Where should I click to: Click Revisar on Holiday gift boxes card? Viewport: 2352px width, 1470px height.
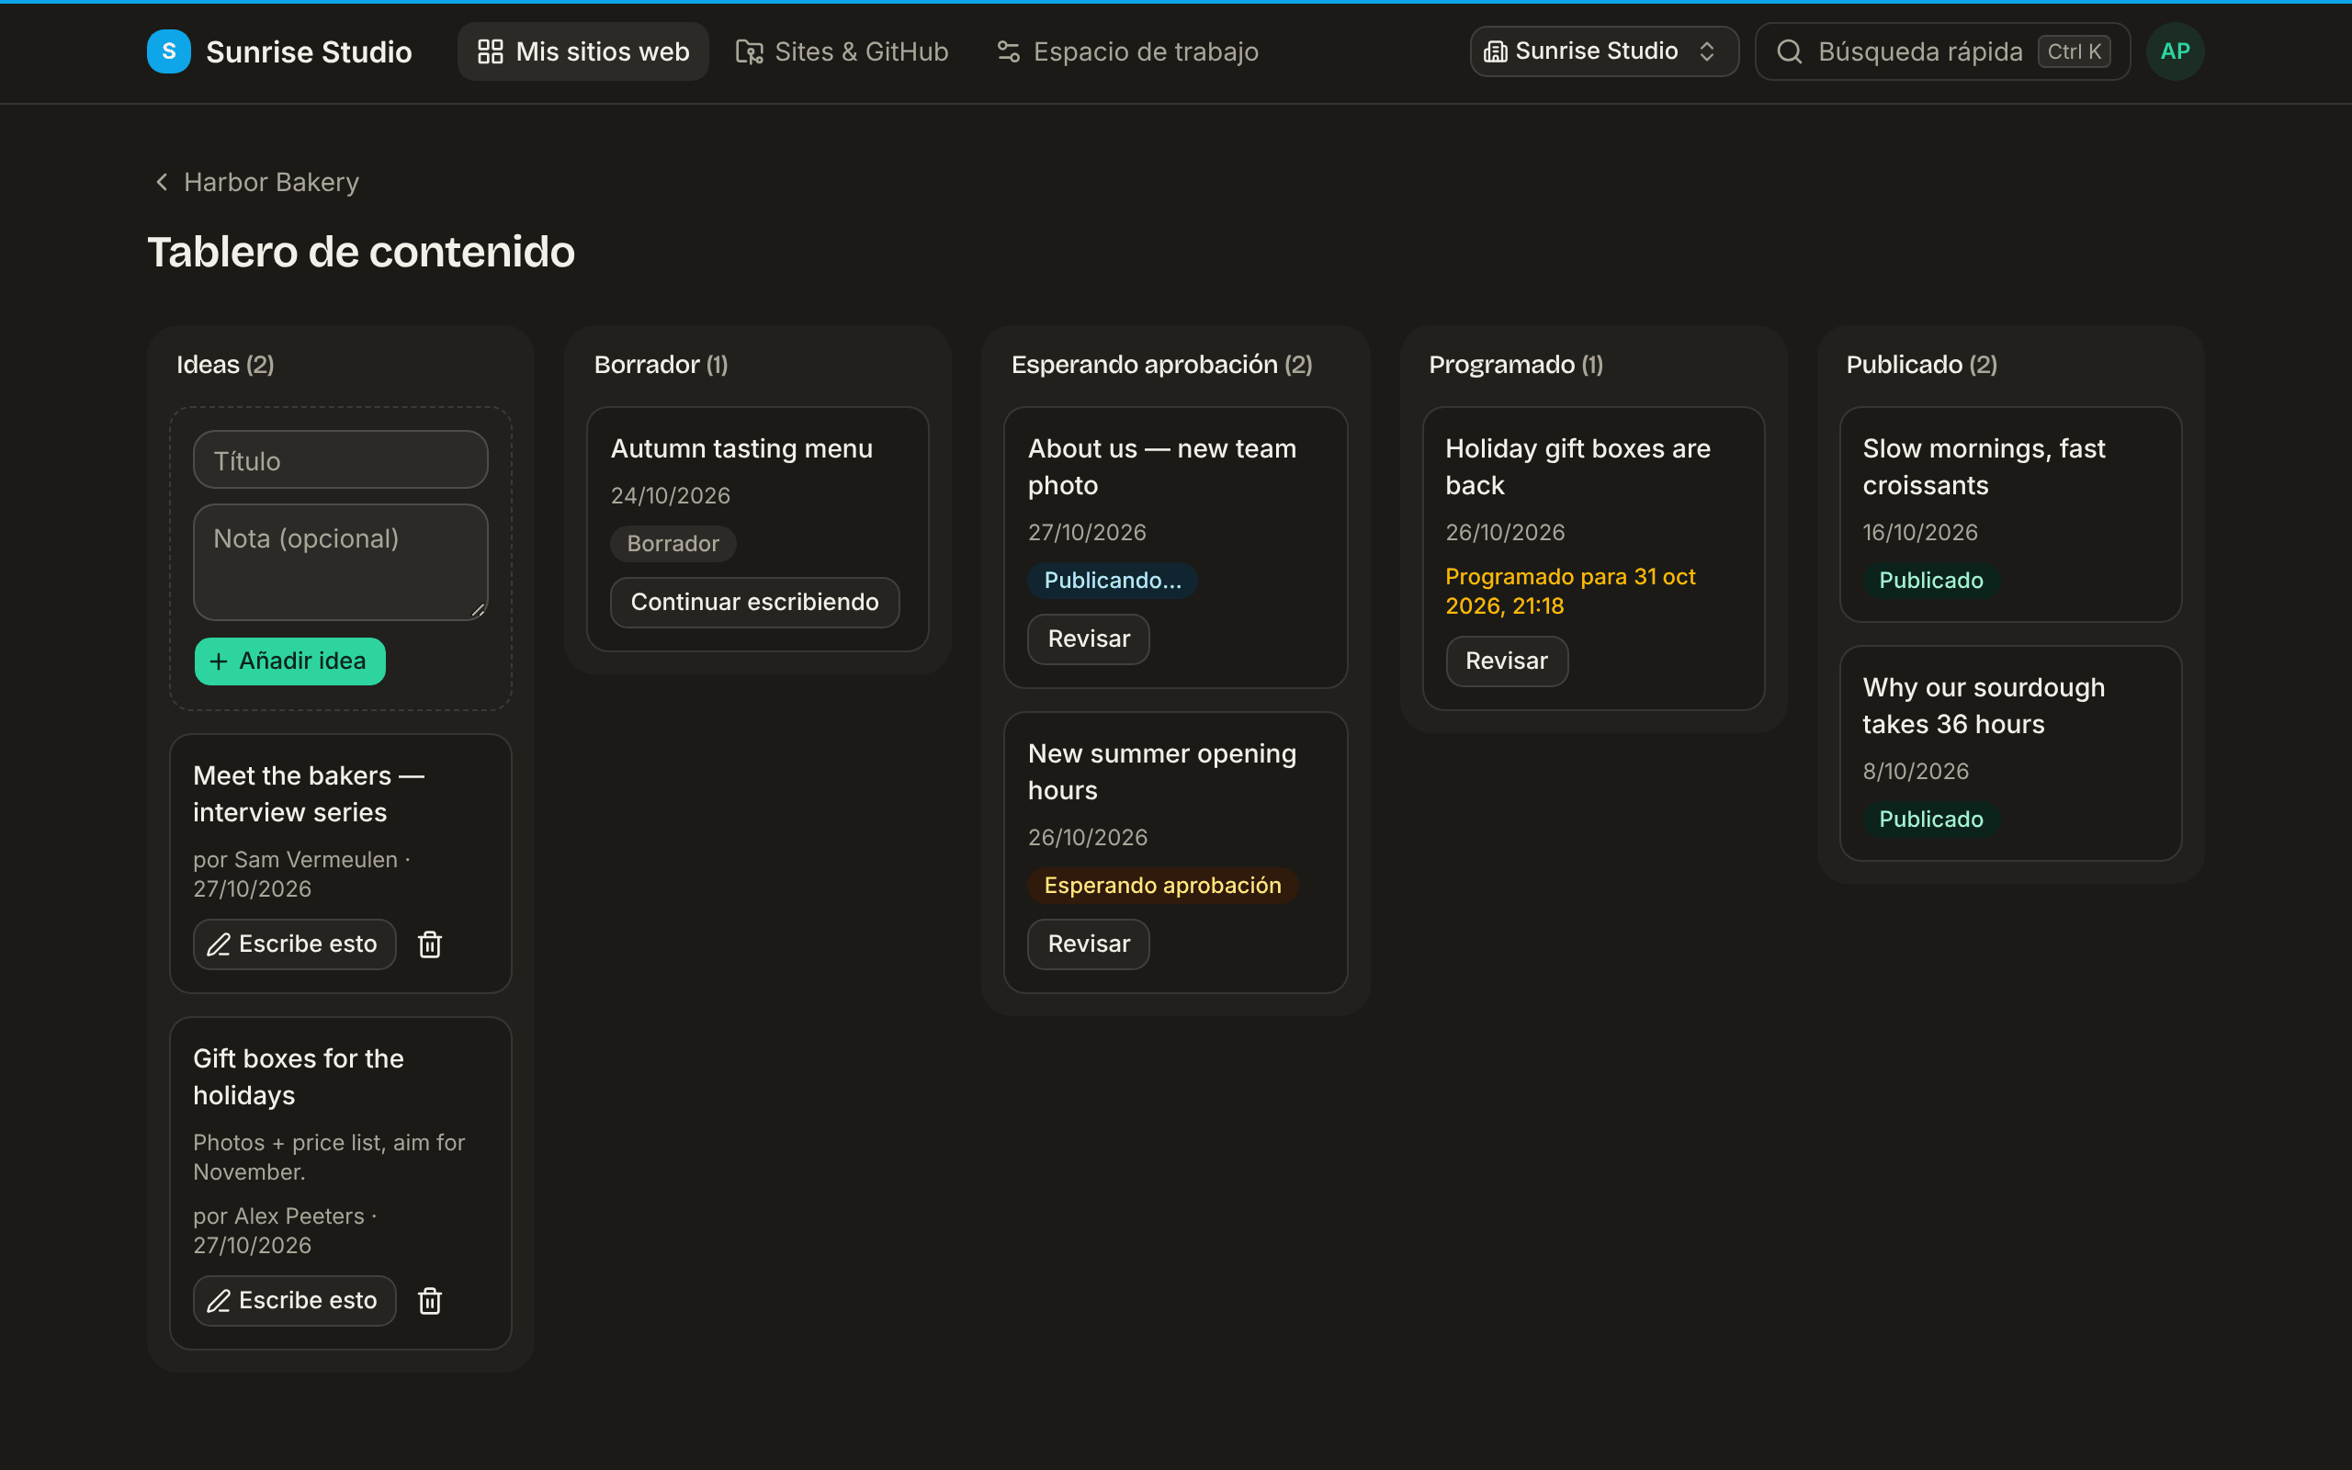(1507, 661)
